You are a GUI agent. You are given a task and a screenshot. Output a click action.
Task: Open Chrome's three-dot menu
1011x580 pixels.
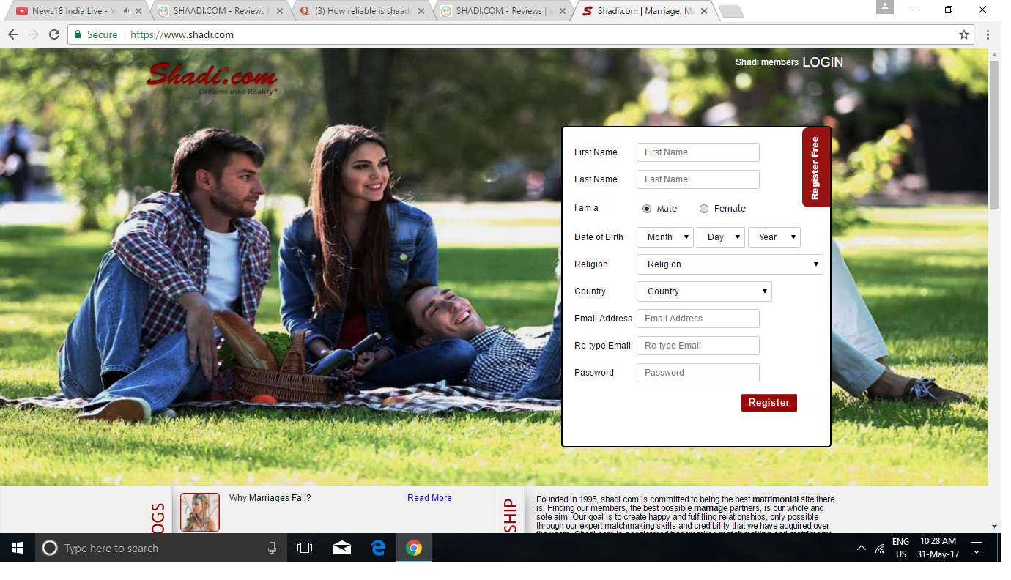988,34
